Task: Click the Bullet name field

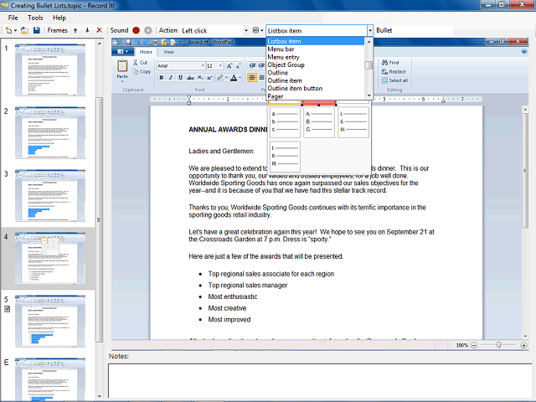Action: [414, 30]
